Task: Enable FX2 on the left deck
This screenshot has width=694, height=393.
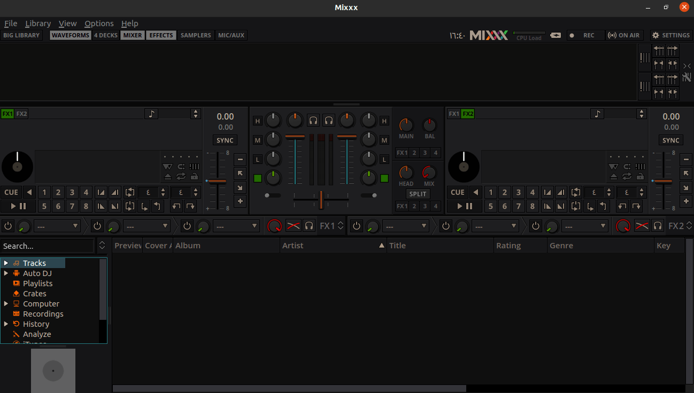Action: pos(21,114)
